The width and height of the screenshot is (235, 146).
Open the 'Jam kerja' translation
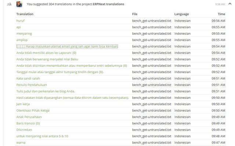23,104
